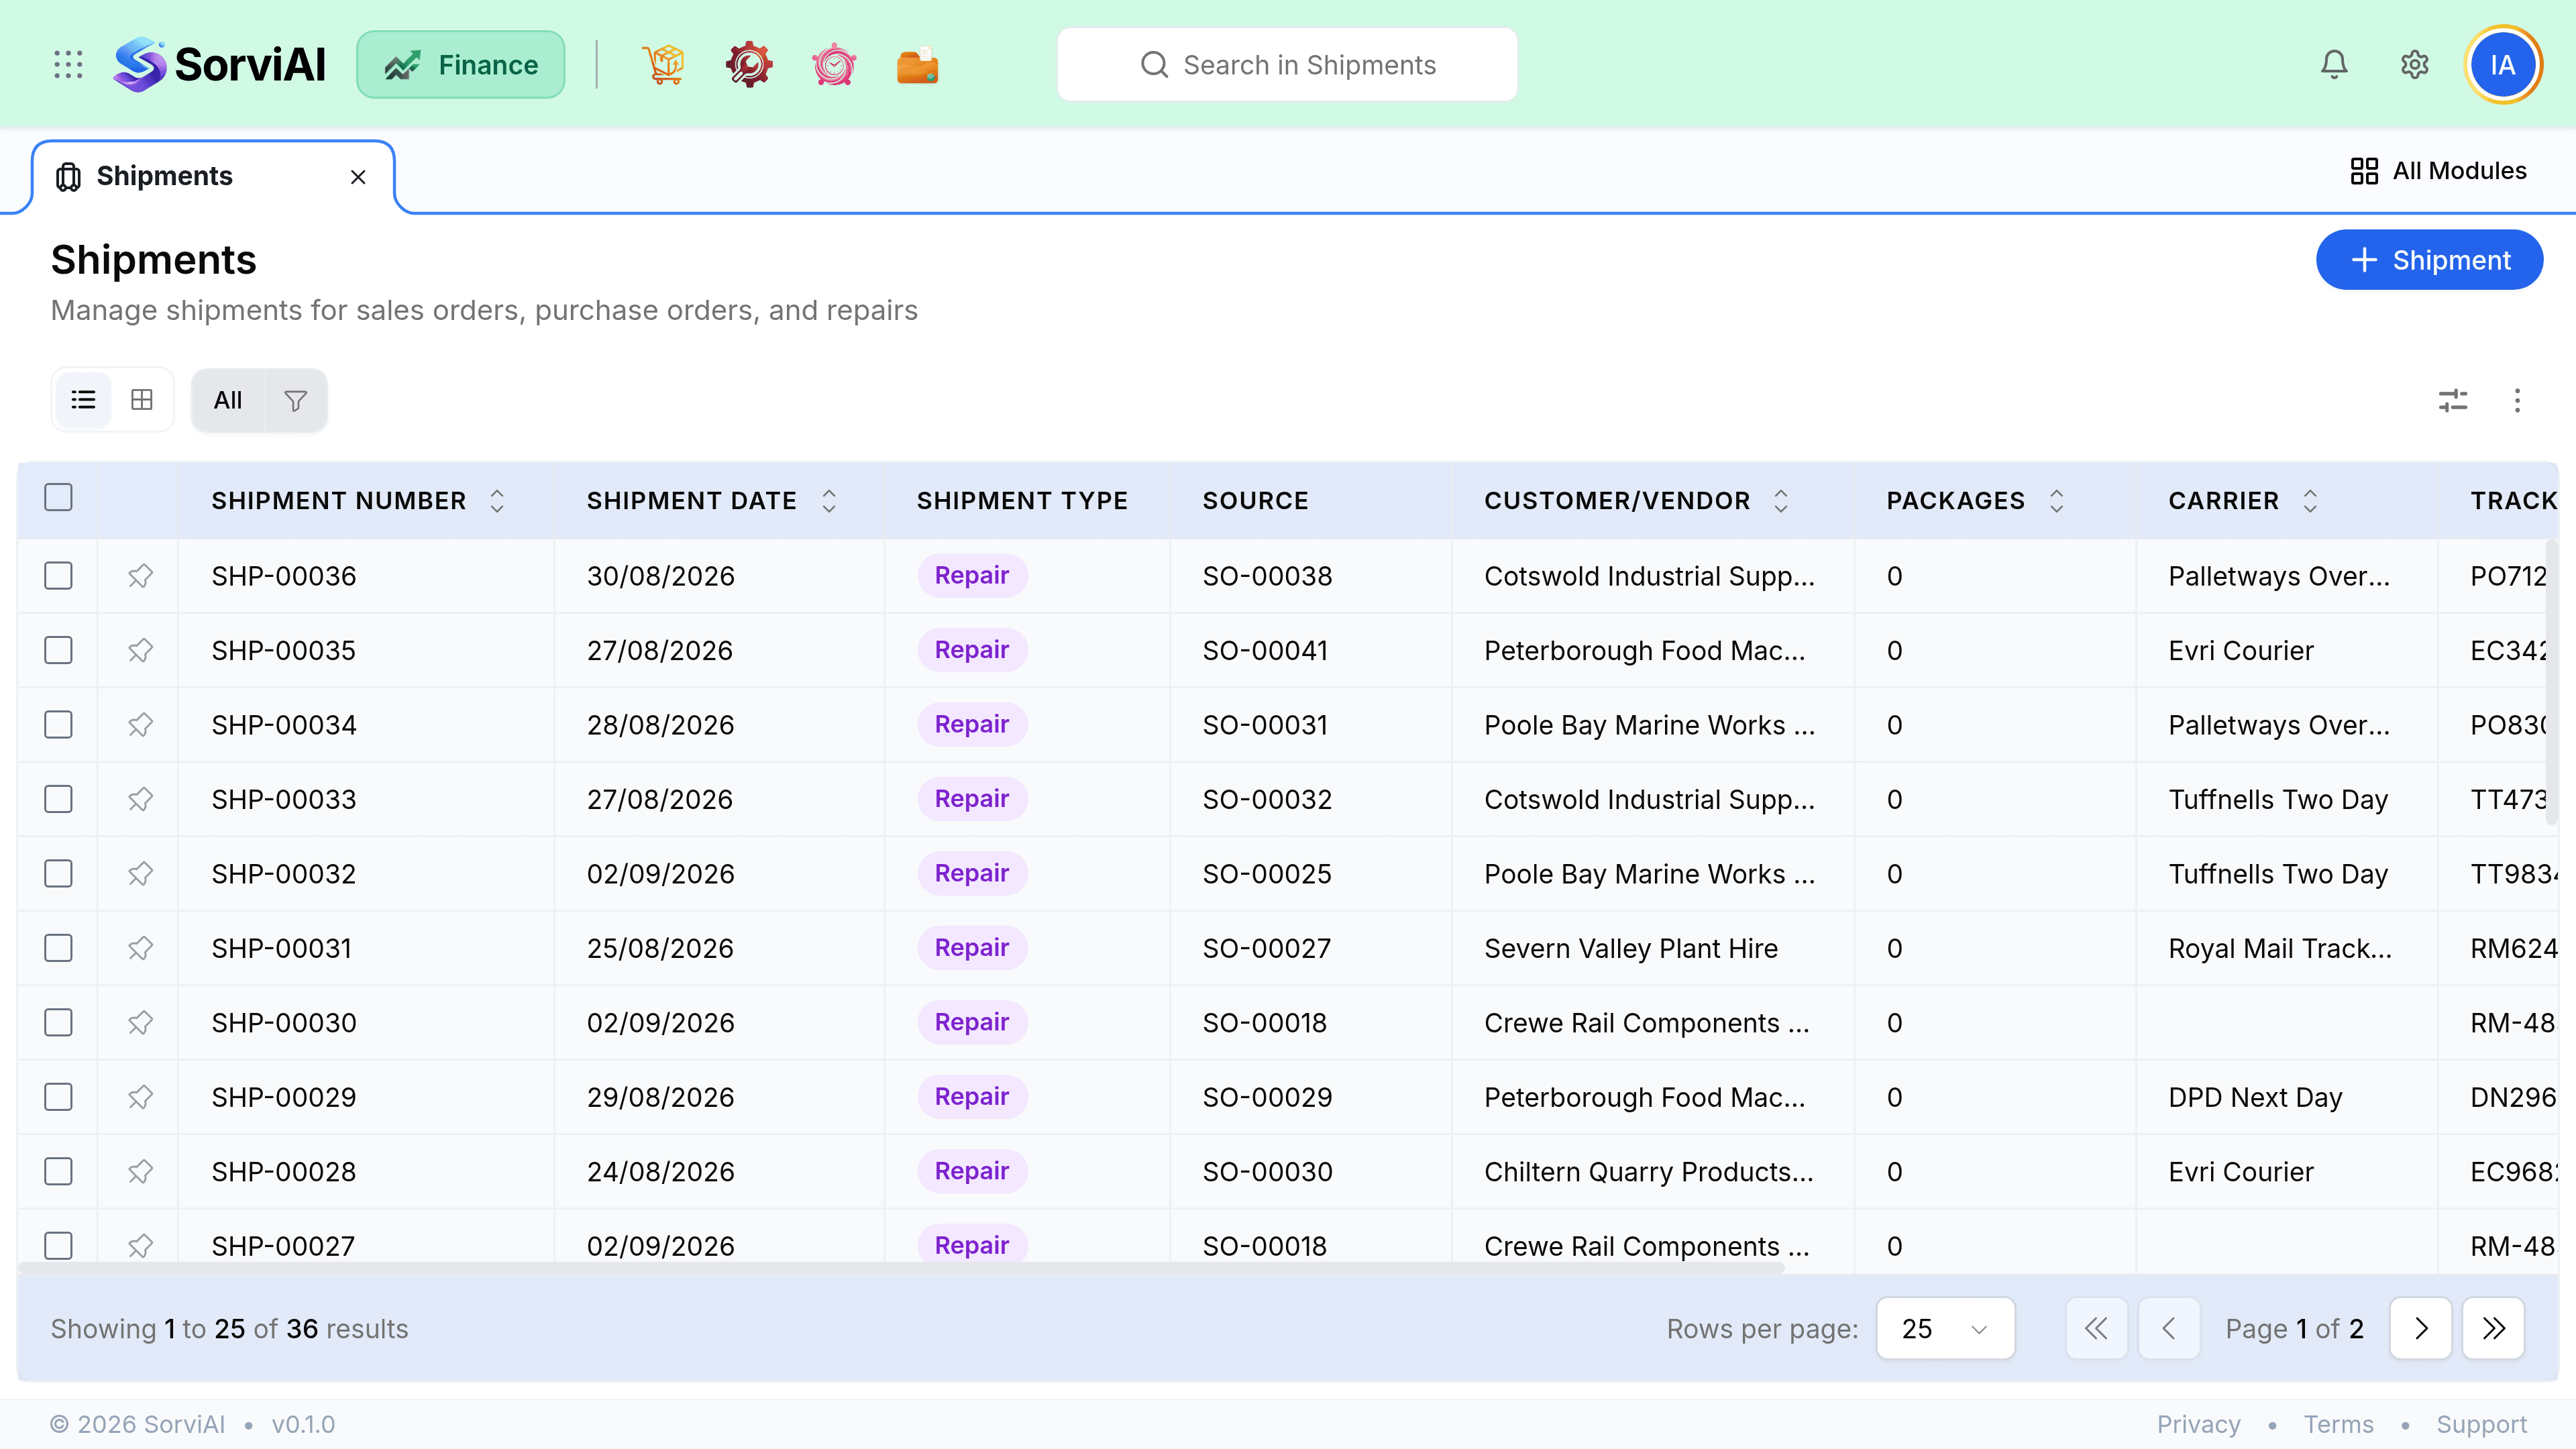2576x1449 pixels.
Task: Select the SHP-00031 row checkbox
Action: click(x=58, y=948)
